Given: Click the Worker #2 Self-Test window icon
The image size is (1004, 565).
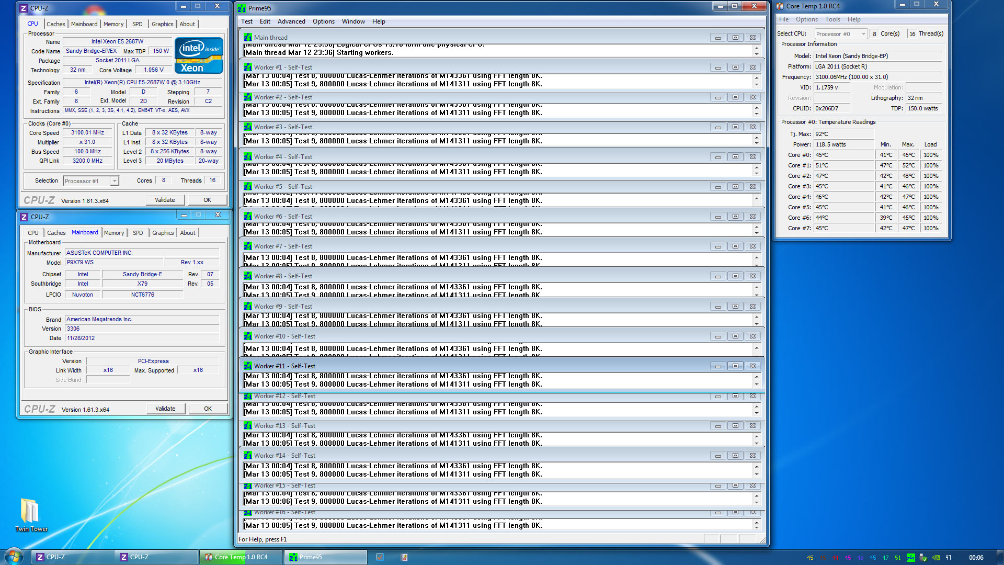Looking at the screenshot, I should [x=248, y=97].
